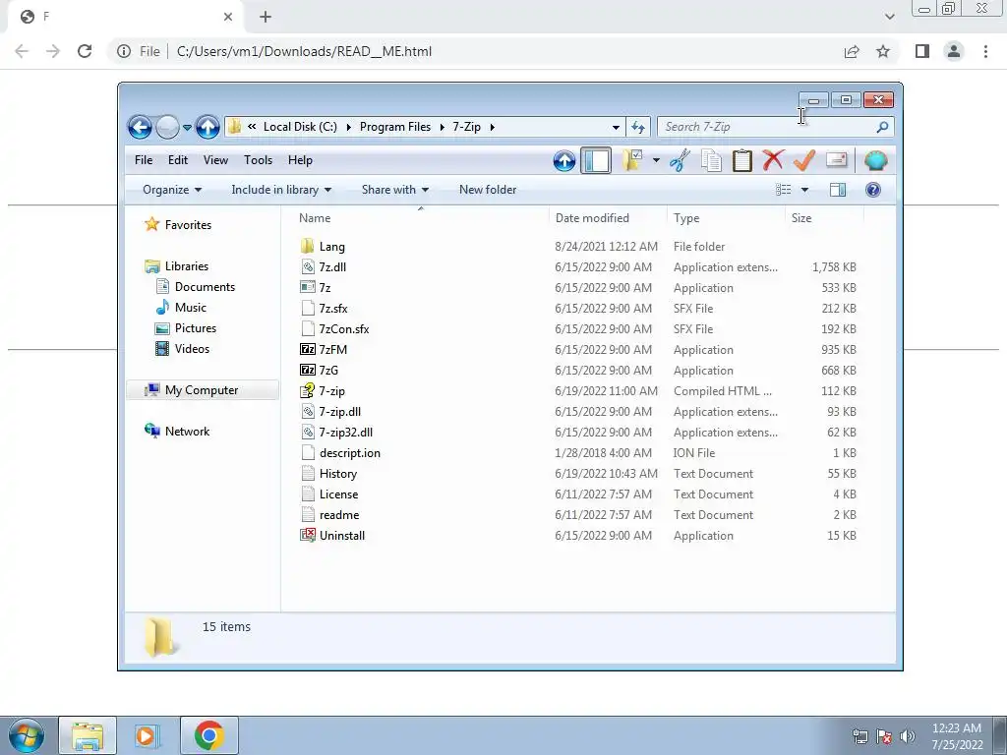
Task: Click the scissors Cut icon
Action: [680, 160]
